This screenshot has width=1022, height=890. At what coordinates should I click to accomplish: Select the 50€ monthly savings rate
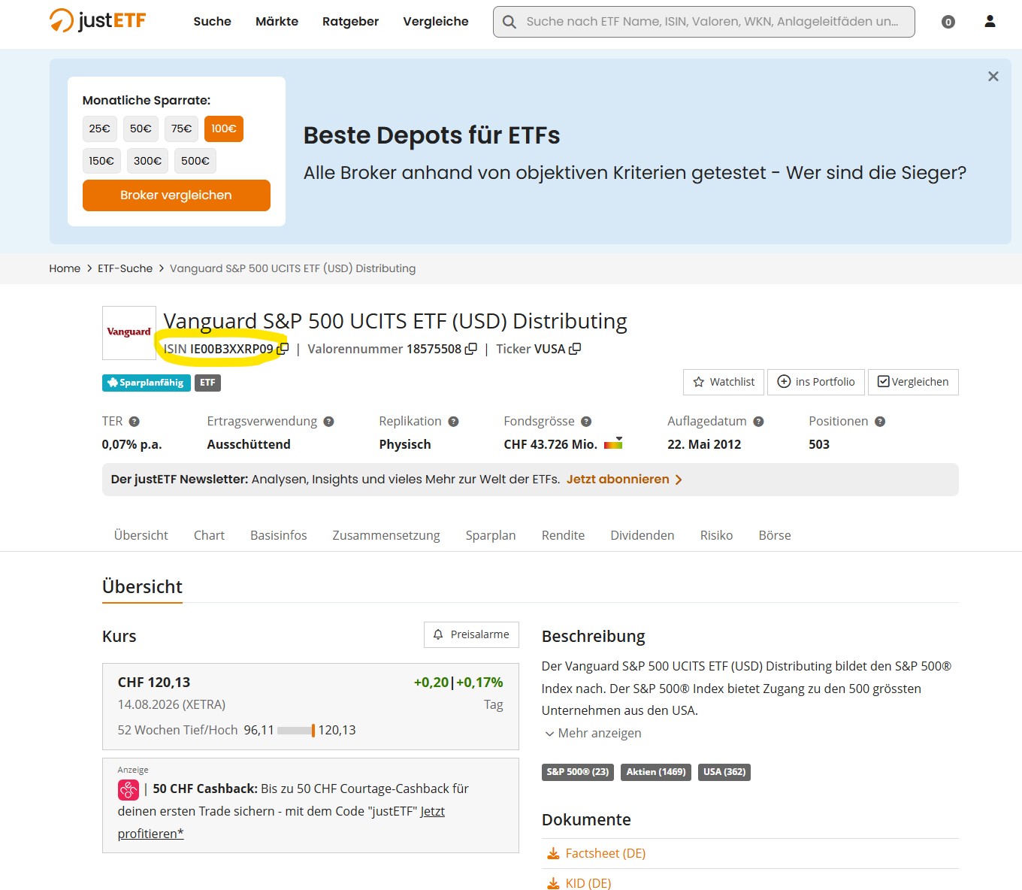(x=141, y=129)
